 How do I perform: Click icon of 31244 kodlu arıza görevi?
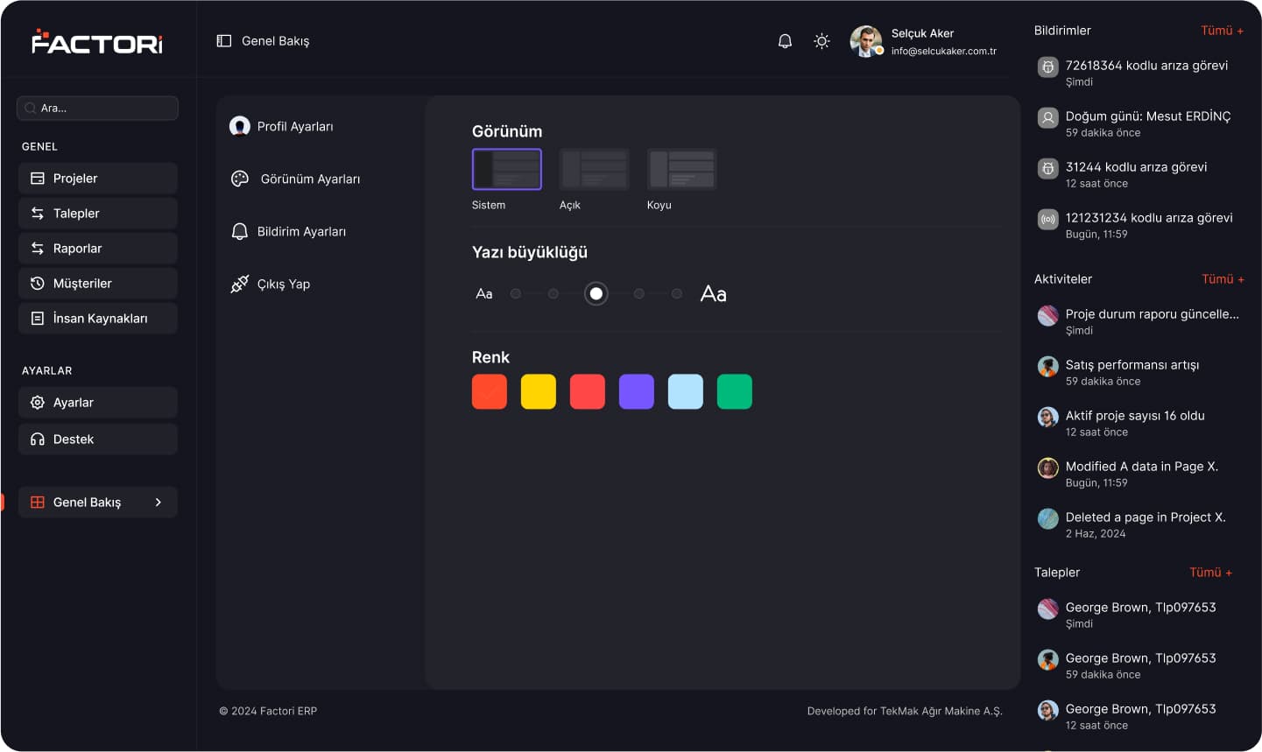[x=1048, y=169]
